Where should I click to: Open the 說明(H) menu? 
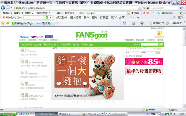coord(69,13)
